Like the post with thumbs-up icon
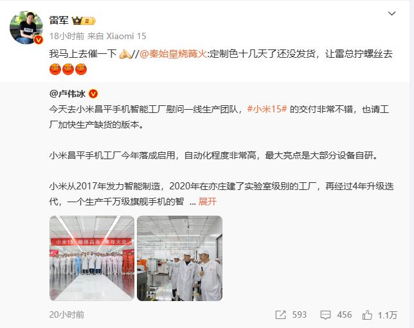This screenshot has height=328, width=414. (x=367, y=315)
